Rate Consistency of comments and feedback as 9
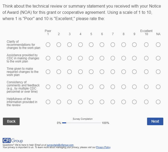Screen dimensions: 168x152 pyautogui.click(x=134, y=87)
